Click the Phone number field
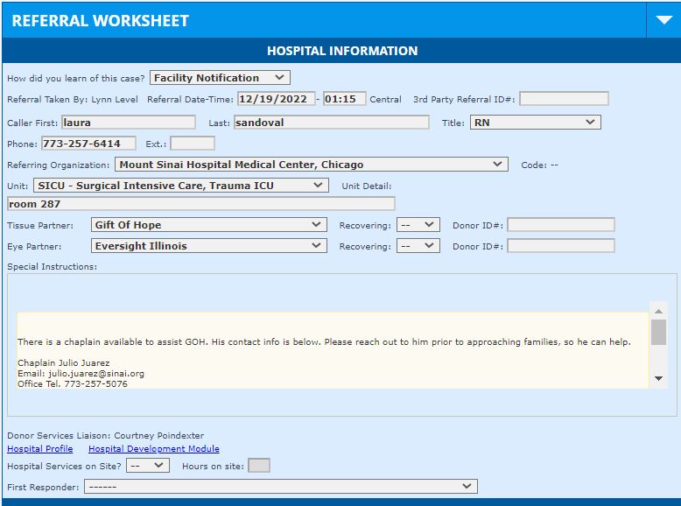Viewport: 681px width, 506px height. 88,144
